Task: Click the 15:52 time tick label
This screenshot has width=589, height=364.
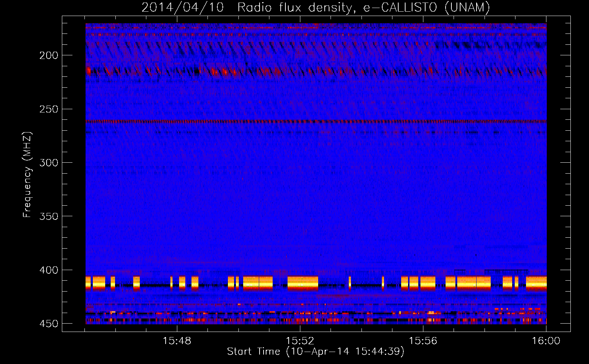Action: [x=300, y=341]
